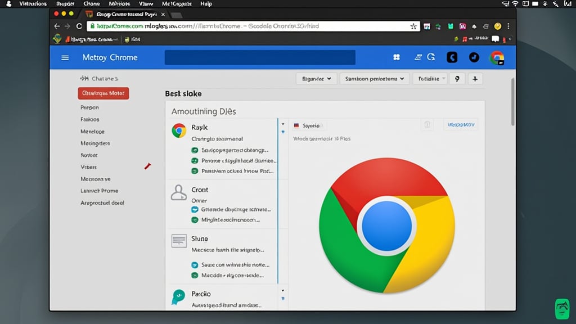Viewport: 576px width, 324px height.
Task: Open the hamburger menu beside Mettoy Chrome
Action: pos(65,58)
